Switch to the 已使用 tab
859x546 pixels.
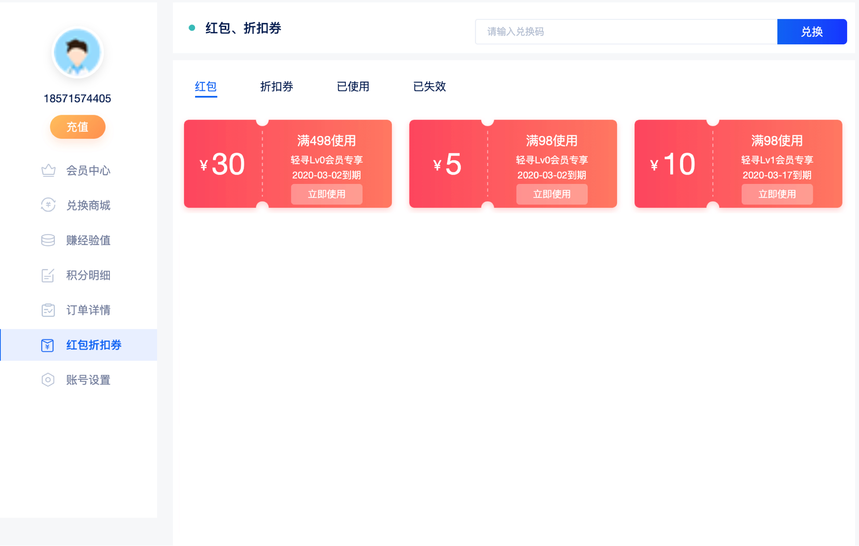(x=353, y=87)
